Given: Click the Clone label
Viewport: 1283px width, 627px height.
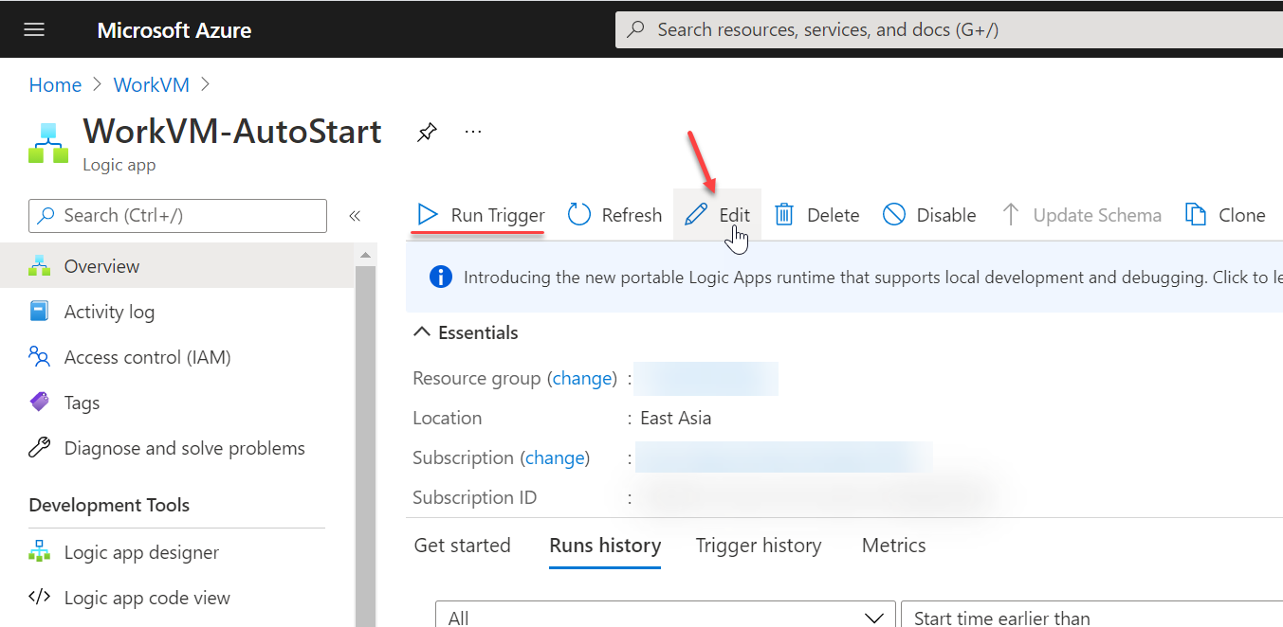Looking at the screenshot, I should (1242, 215).
